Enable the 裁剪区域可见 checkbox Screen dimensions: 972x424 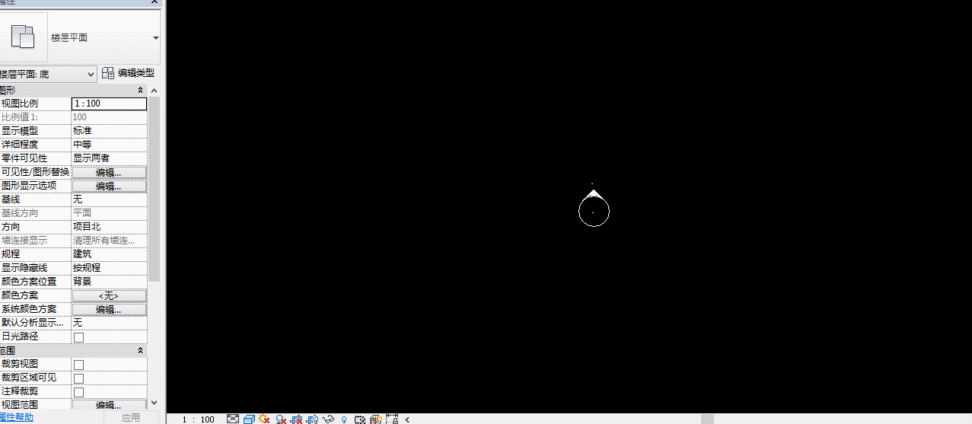[78, 378]
